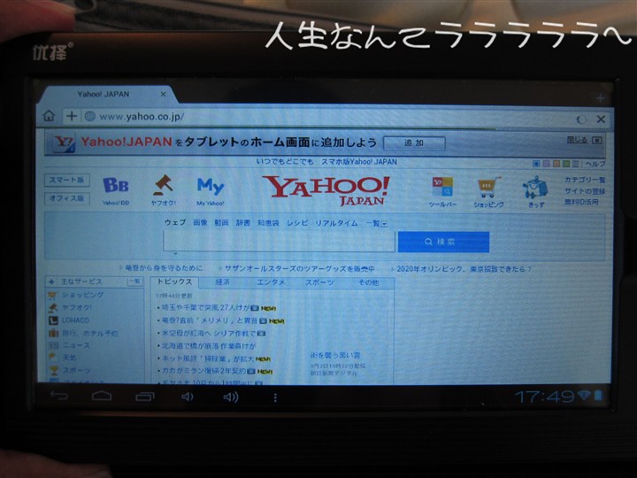Open ヤフオク! auction gavel icon
Screen dimensions: 637x478
[163, 190]
